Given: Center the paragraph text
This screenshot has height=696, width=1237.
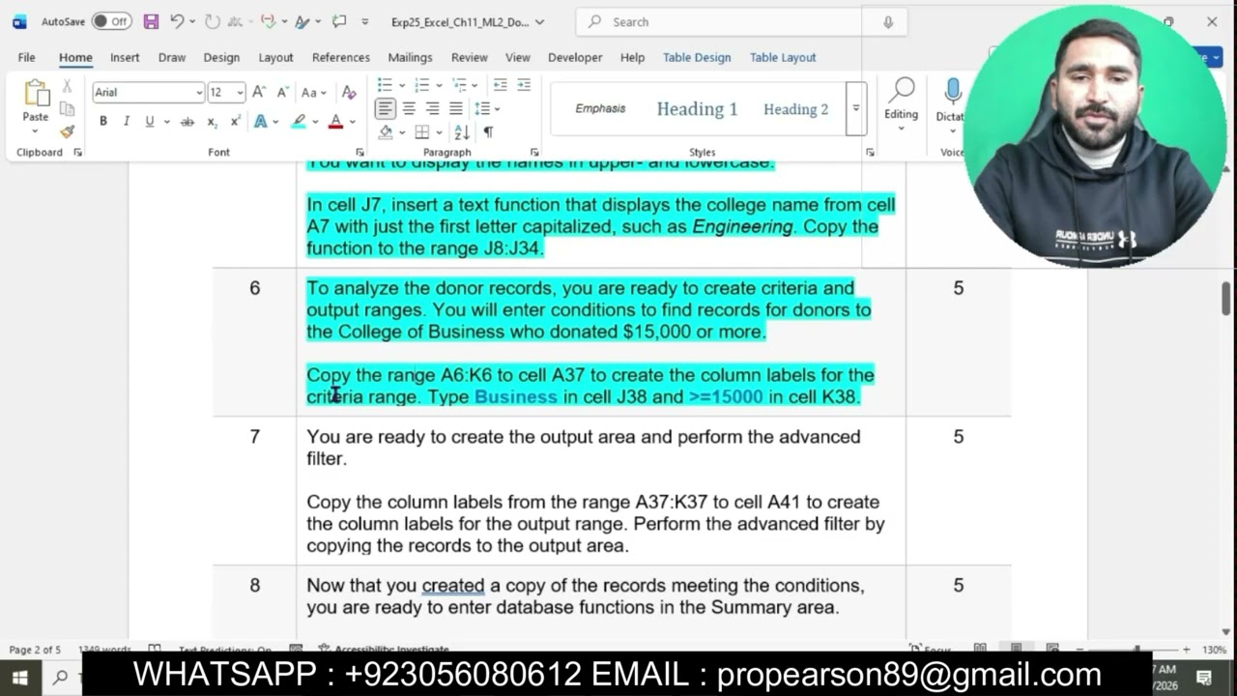Looking at the screenshot, I should [409, 108].
